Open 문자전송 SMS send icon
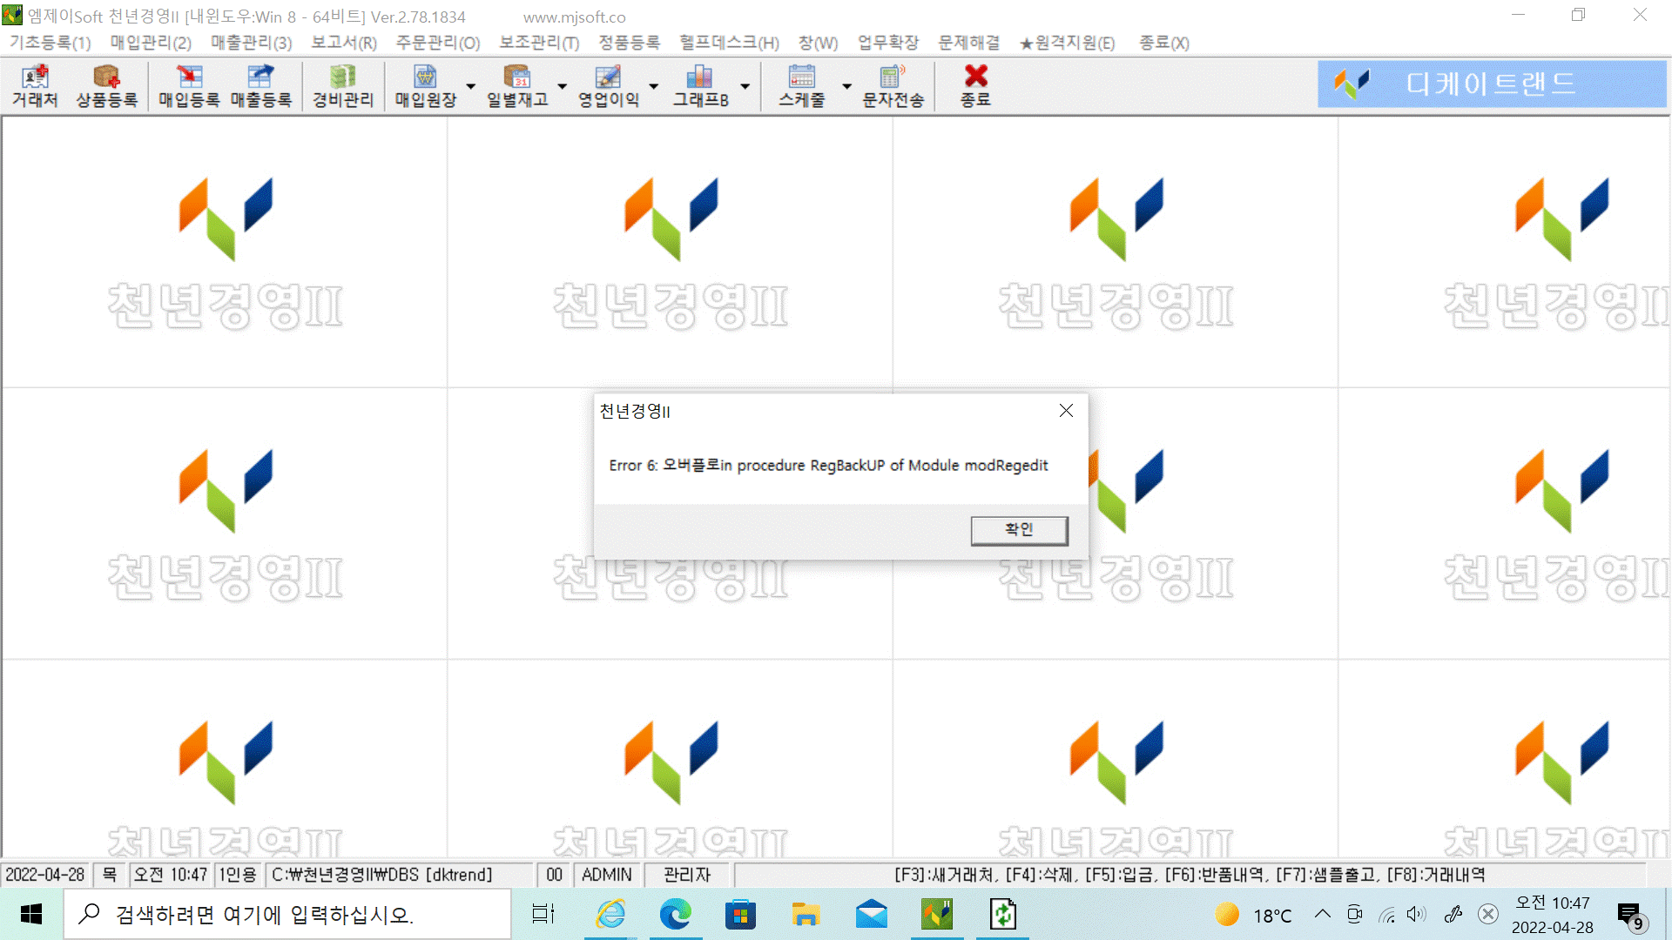The height and width of the screenshot is (940, 1672). click(x=893, y=86)
